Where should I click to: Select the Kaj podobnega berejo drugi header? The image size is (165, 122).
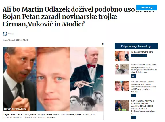(136, 46)
